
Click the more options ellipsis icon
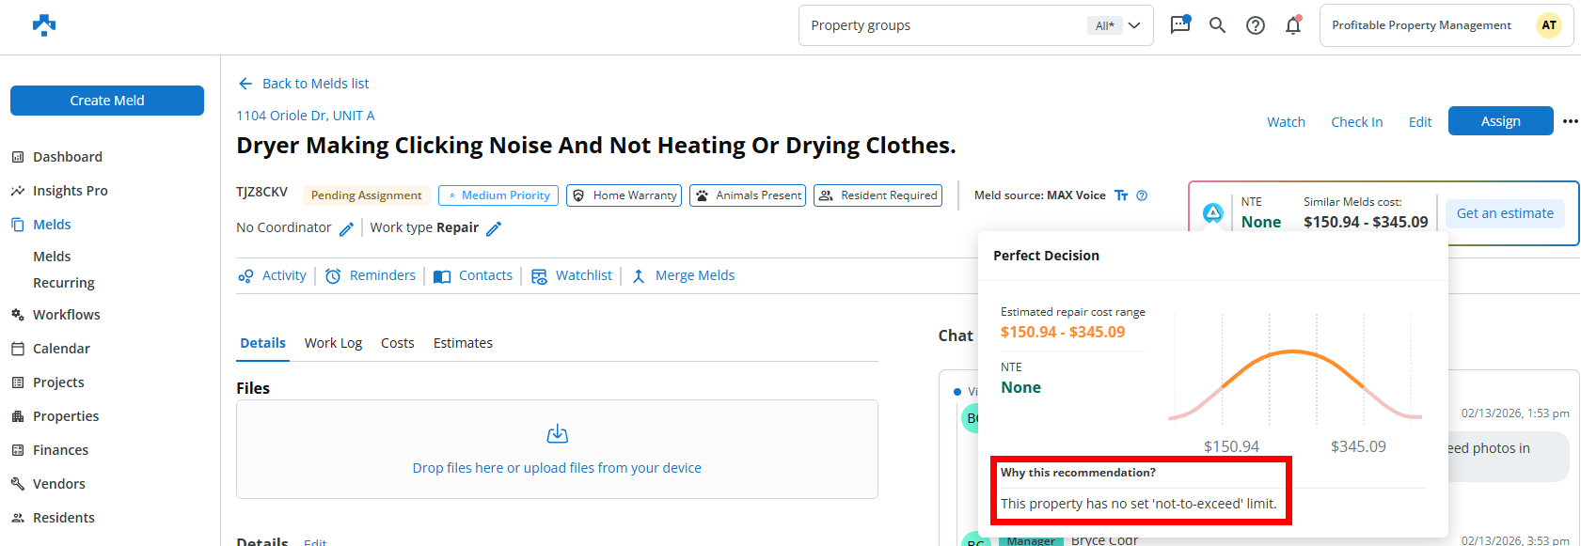[1570, 121]
